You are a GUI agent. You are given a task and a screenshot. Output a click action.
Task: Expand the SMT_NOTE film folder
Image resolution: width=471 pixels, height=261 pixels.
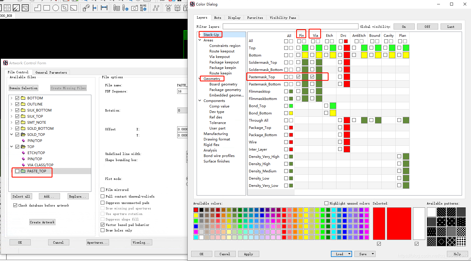point(12,123)
